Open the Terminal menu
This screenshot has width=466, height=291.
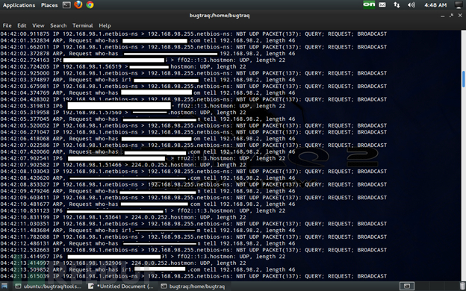83,25
